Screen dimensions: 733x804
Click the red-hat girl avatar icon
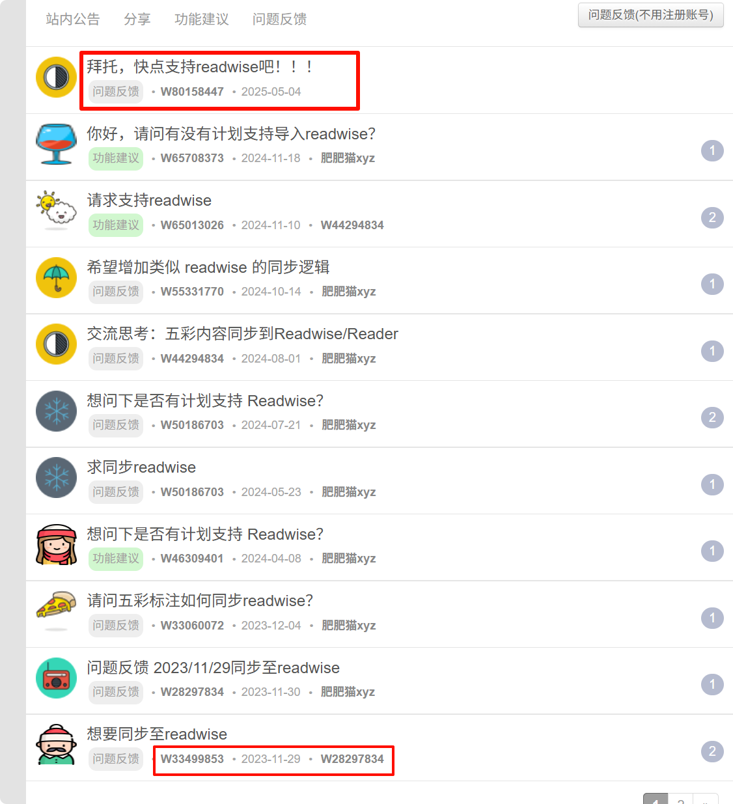56,545
